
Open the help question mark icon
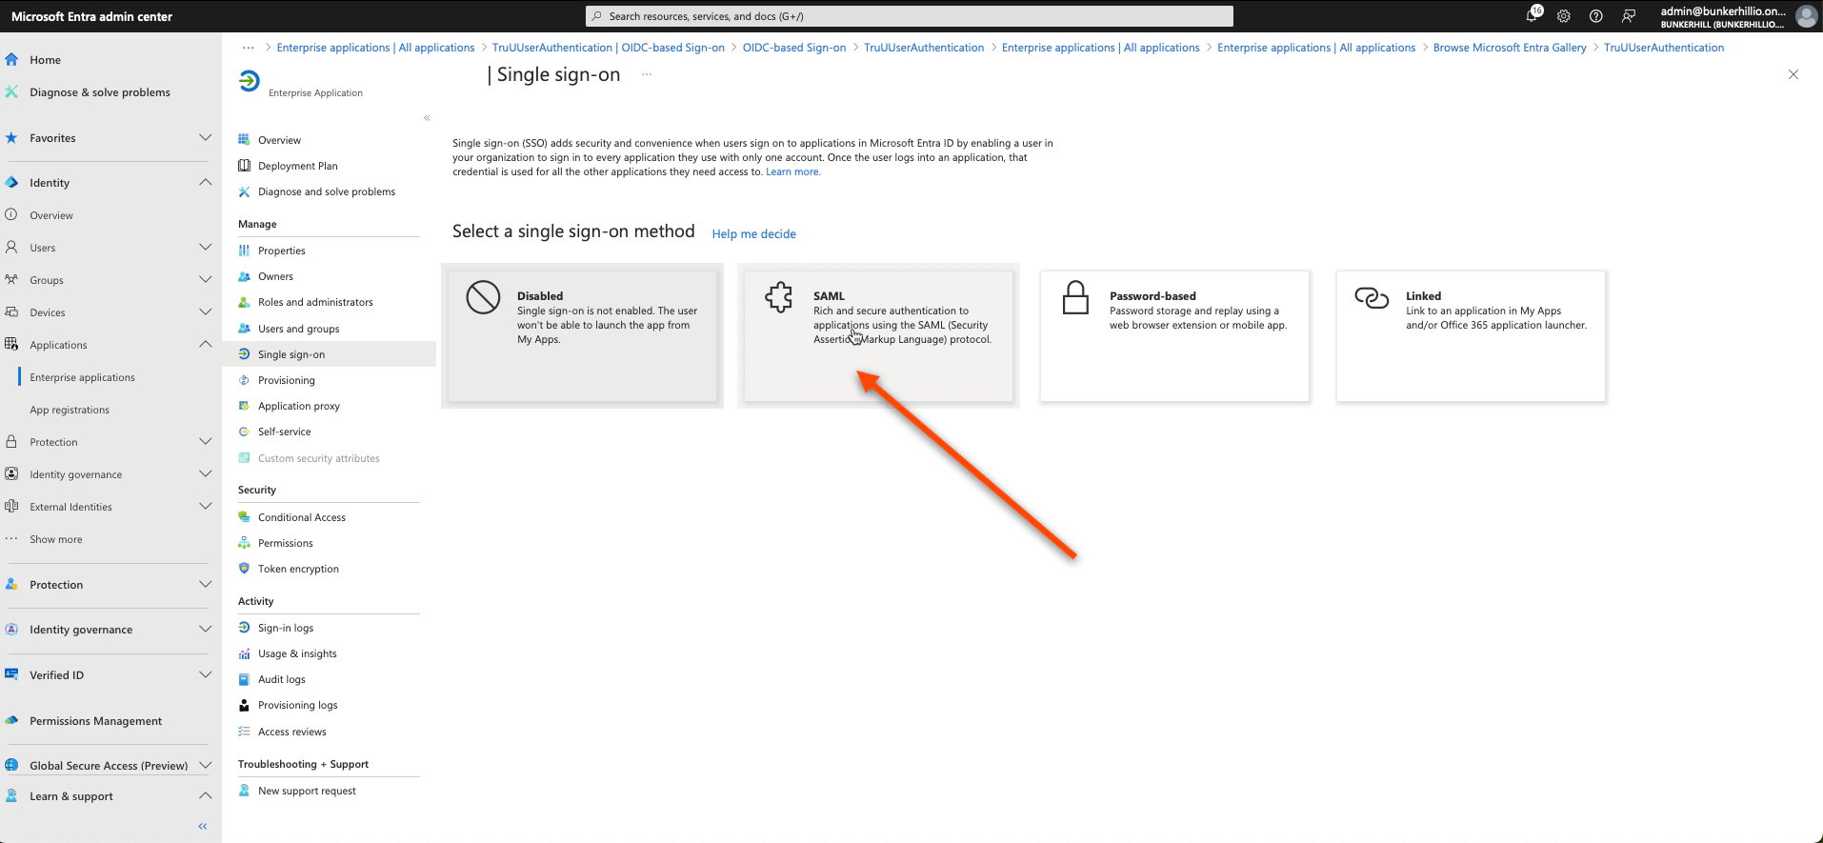pos(1596,16)
